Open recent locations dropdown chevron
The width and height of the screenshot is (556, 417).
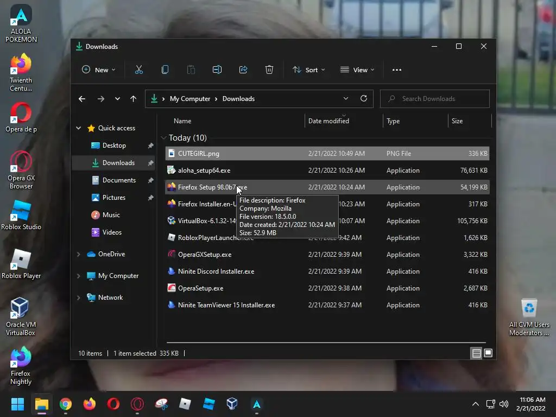pos(117,99)
